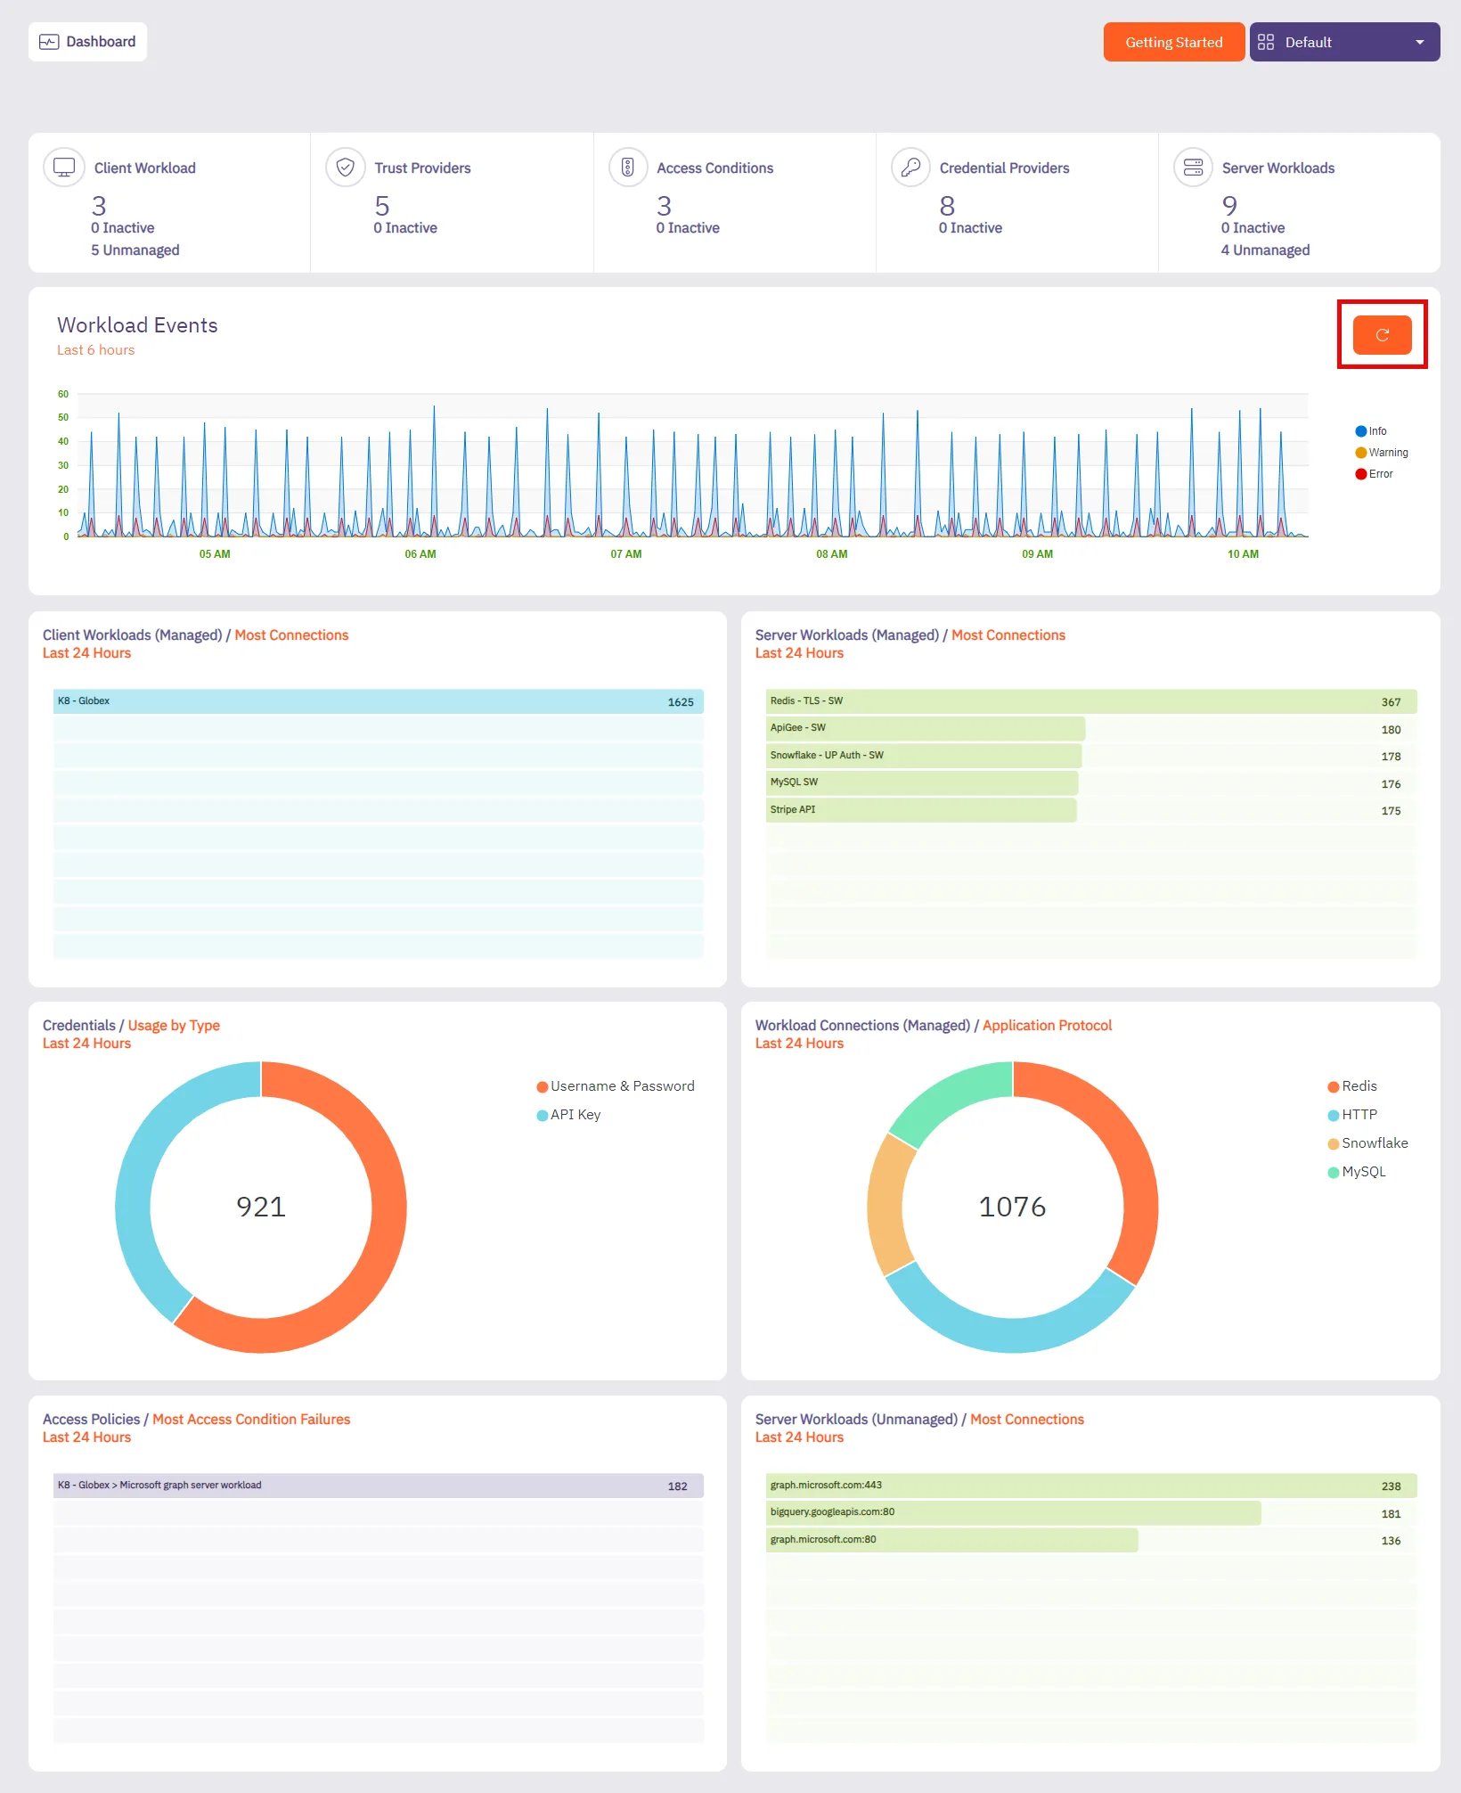The width and height of the screenshot is (1461, 1793).
Task: Click the Trust Providers shield icon
Action: (x=346, y=167)
